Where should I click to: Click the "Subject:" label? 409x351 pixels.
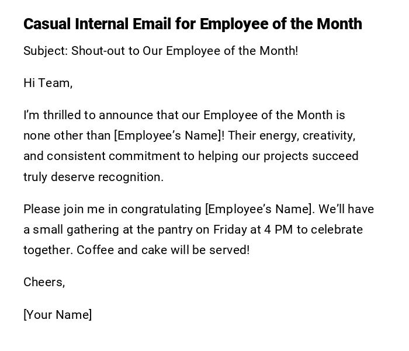click(46, 51)
